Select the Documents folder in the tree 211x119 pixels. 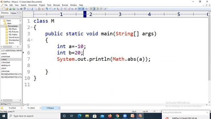(x=13, y=26)
